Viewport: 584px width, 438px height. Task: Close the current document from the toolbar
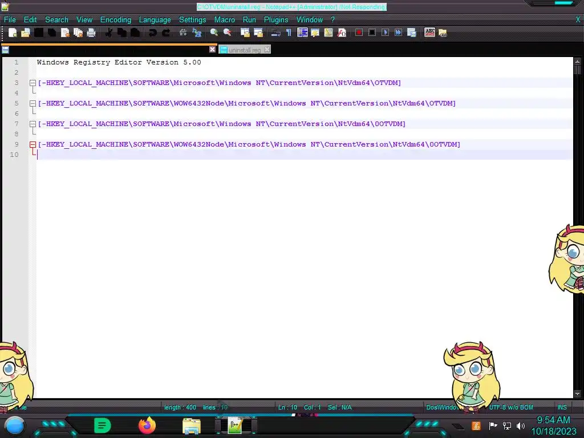pos(65,33)
